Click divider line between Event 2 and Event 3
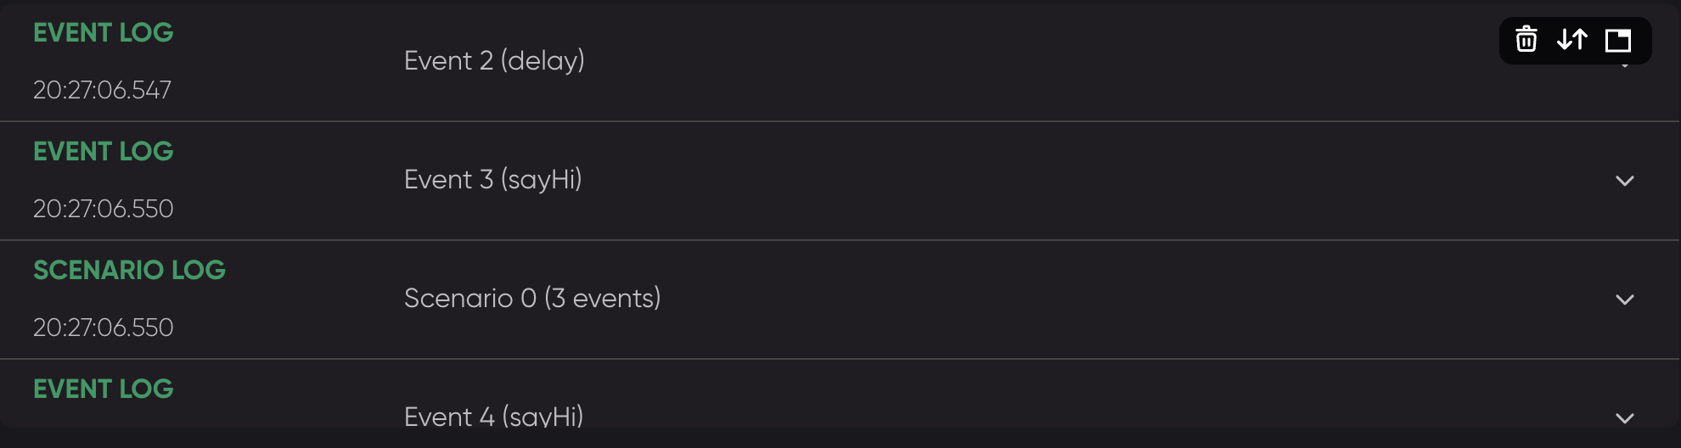Viewport: 1681px width, 448px height. coord(839,121)
